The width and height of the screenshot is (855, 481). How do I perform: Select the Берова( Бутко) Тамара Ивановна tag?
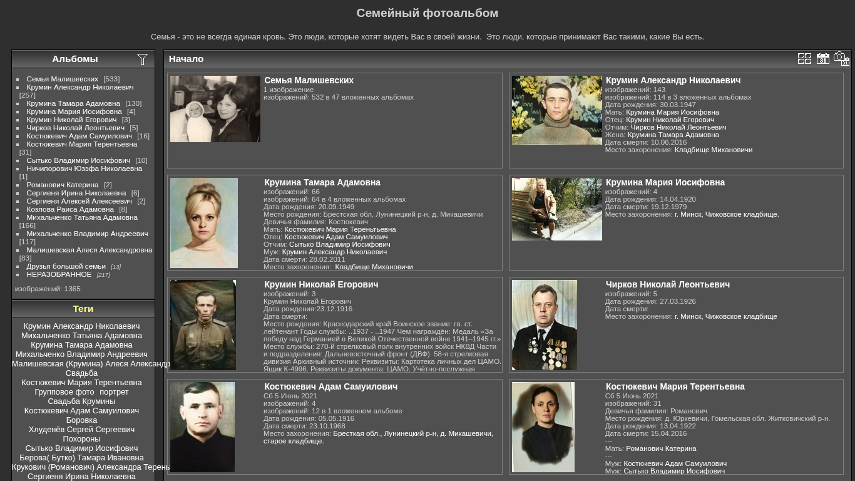81,458
